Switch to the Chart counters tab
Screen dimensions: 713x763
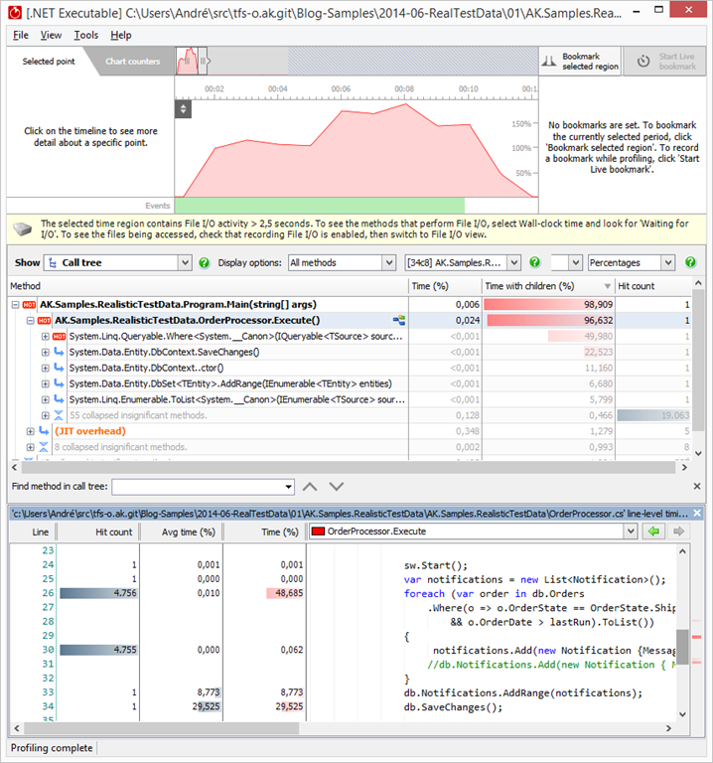tap(132, 62)
